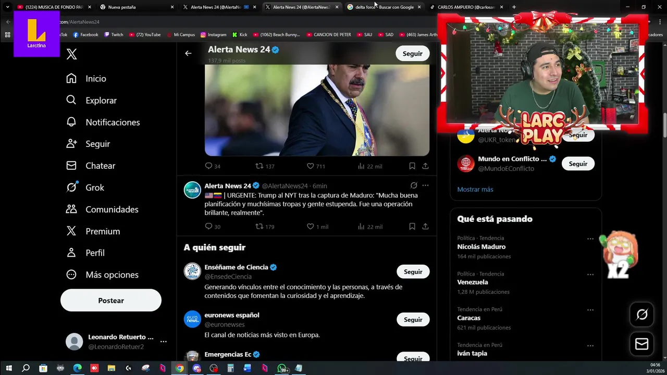Switch to MUSICA DE FONDO YouTube tab
Image resolution: width=667 pixels, height=375 pixels.
tap(54, 7)
